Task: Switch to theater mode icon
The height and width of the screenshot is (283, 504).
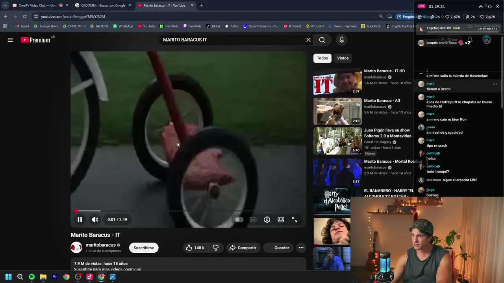Action: pos(281,220)
